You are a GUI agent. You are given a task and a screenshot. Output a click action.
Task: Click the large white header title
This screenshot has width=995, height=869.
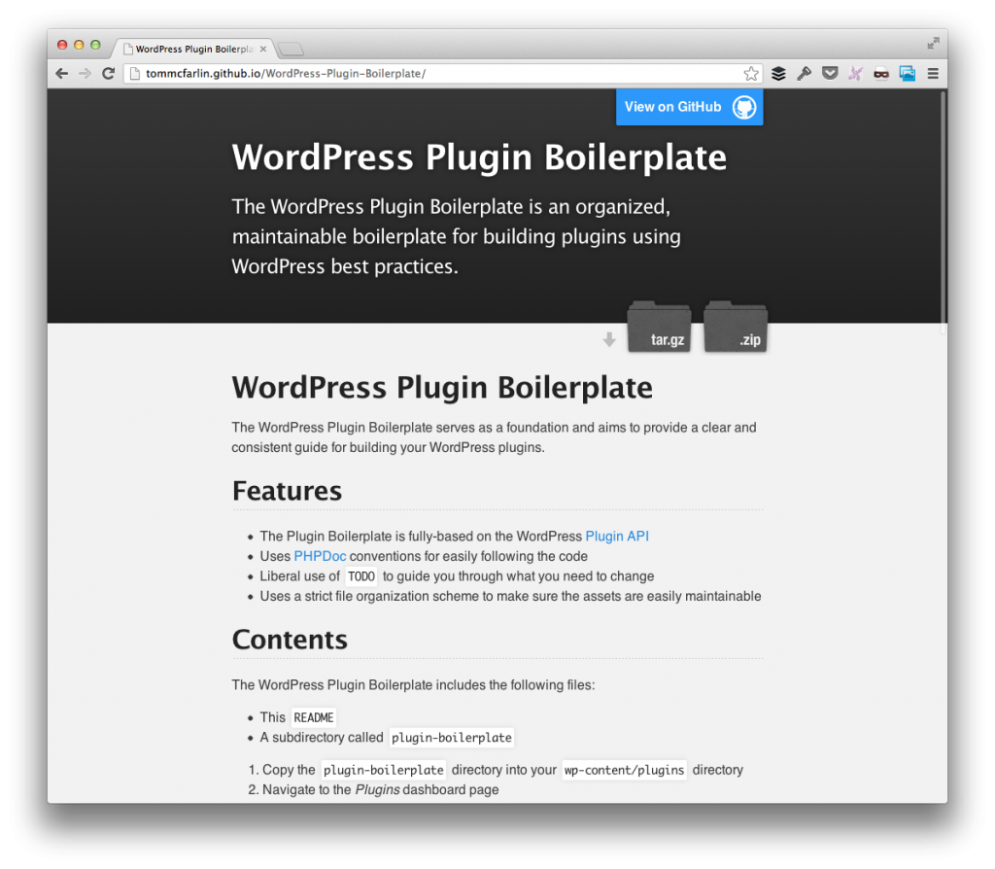click(x=479, y=156)
